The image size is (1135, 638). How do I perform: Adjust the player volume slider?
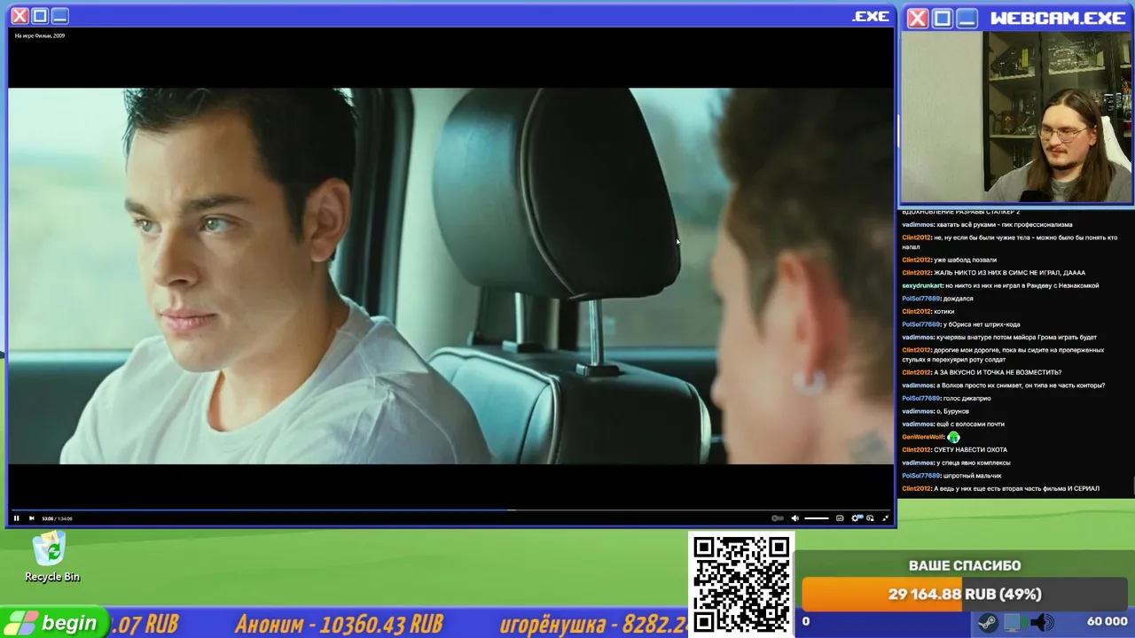click(816, 518)
